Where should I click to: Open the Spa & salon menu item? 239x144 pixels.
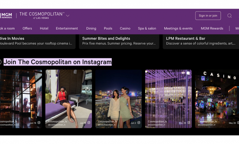point(147,28)
